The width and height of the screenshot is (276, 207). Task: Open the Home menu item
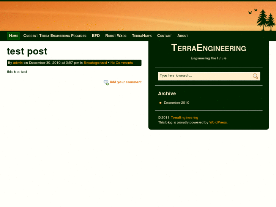(x=14, y=36)
